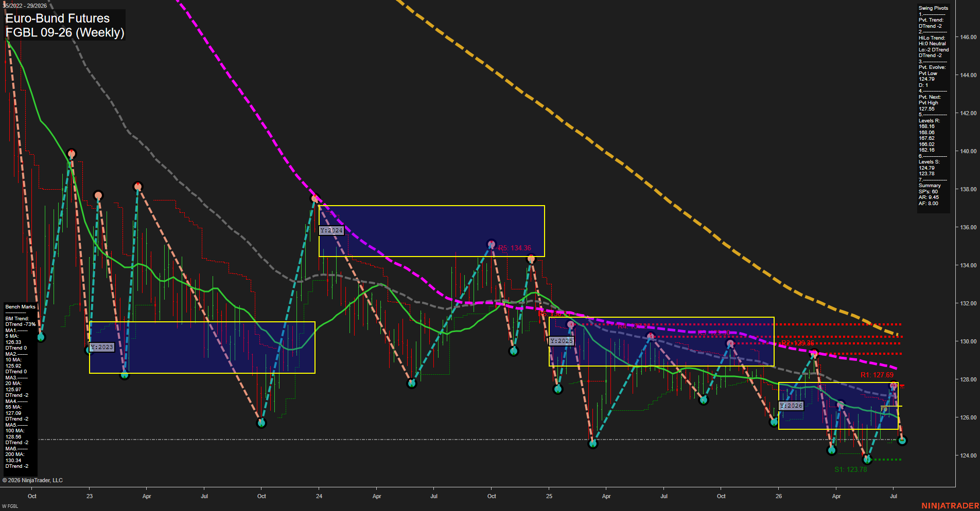Screen dimensions: 980x511
Task: Click the 167.62 resistance level value
Action: (926, 138)
